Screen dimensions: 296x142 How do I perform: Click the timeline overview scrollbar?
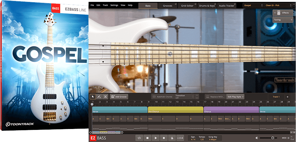pos(106,132)
